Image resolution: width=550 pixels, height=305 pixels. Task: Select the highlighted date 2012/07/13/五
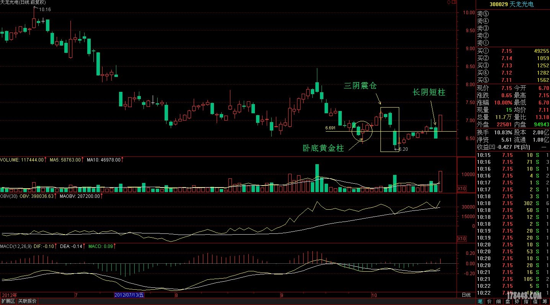click(x=129, y=295)
